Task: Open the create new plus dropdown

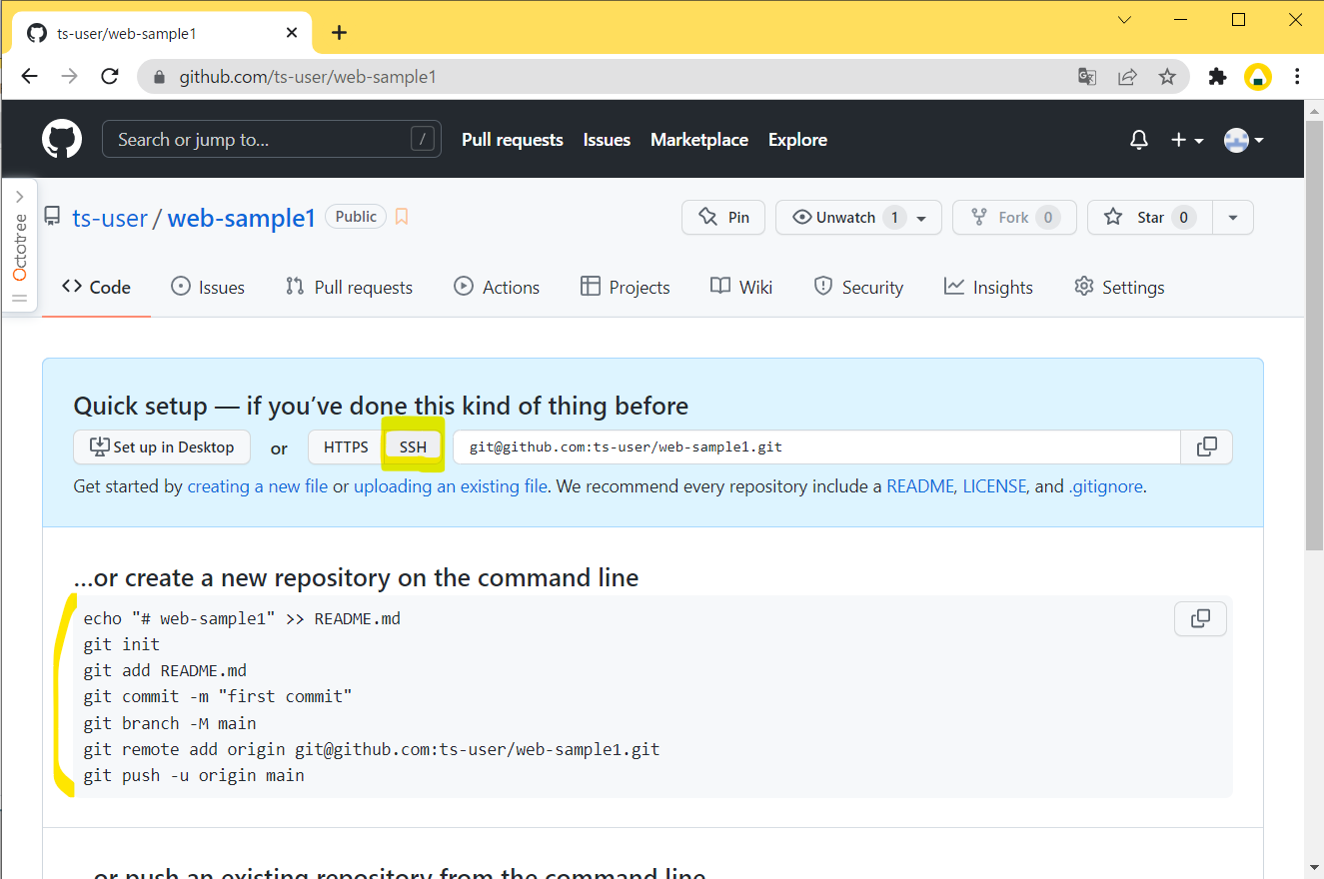Action: [1187, 140]
